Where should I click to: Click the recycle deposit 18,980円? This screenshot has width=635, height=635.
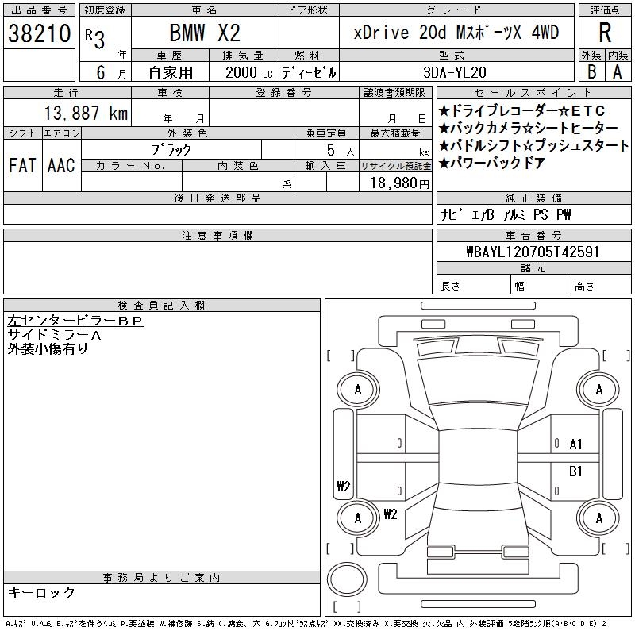pos(400,183)
